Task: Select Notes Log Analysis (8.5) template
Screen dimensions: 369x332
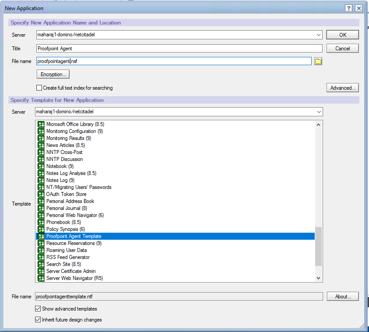Action: coord(175,173)
